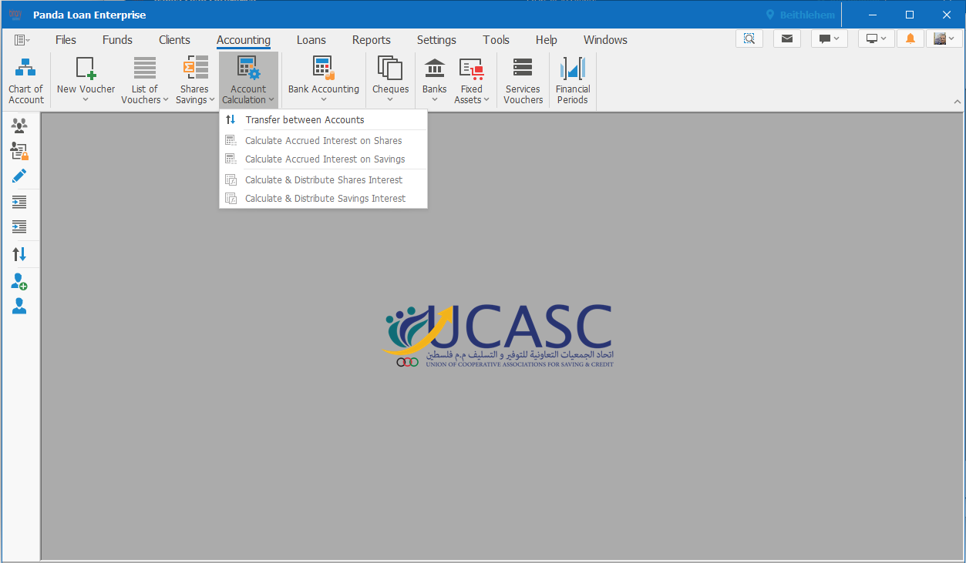966x563 pixels.
Task: Open the Tools menu
Action: tap(496, 40)
